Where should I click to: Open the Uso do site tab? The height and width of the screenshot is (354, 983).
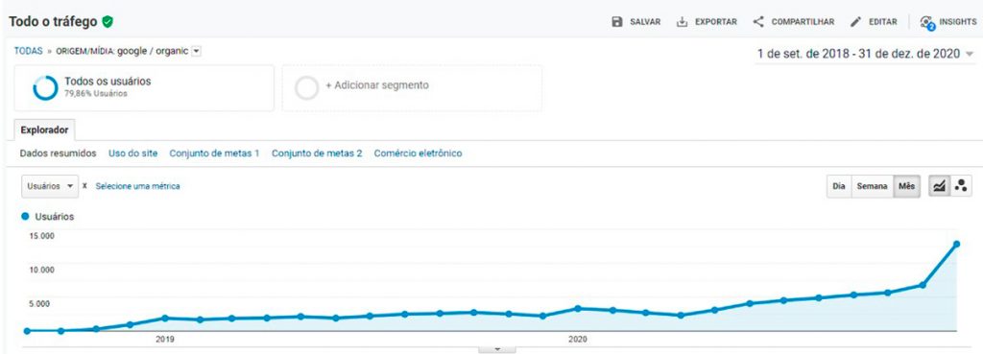(132, 153)
